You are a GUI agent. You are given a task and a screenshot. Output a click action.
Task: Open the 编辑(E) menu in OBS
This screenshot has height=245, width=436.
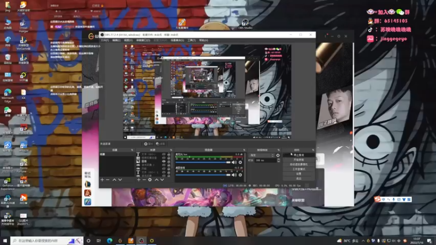[116, 40]
